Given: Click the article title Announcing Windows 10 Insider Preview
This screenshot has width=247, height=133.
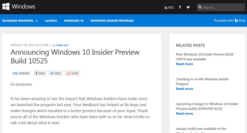Looking at the screenshot, I should pyautogui.click(x=75, y=56).
